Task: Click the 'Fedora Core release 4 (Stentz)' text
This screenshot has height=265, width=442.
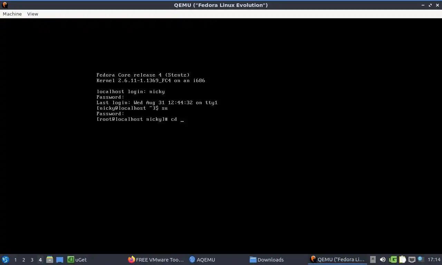Action: [x=143, y=75]
